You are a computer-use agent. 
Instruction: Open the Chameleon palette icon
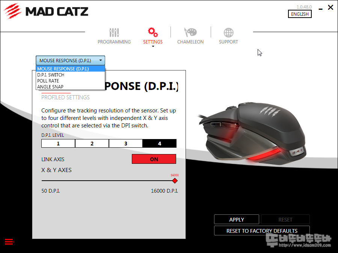click(190, 33)
